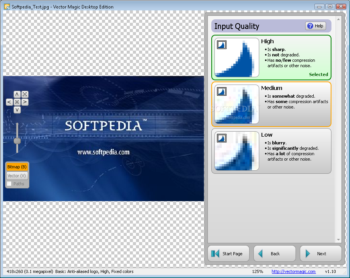This screenshot has height=278, width=350.
Task: Click the 125% zoom value in status bar
Action: click(257, 271)
